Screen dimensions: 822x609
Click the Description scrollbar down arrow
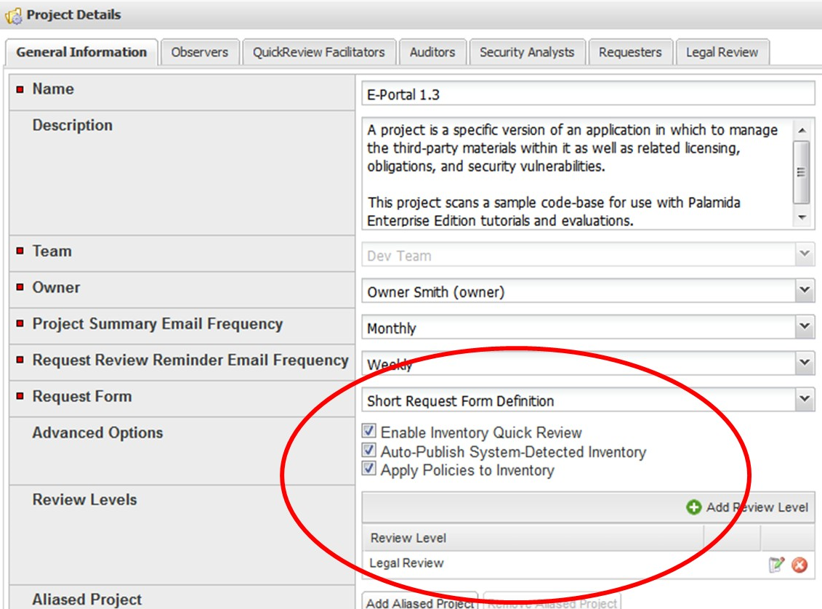tap(802, 217)
